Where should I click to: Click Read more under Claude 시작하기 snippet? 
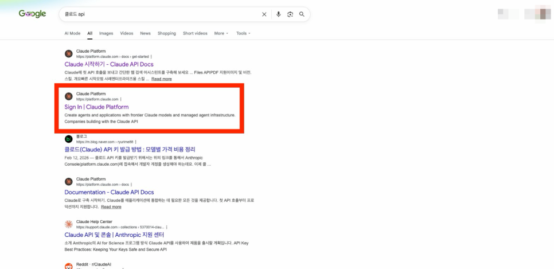[x=162, y=79]
